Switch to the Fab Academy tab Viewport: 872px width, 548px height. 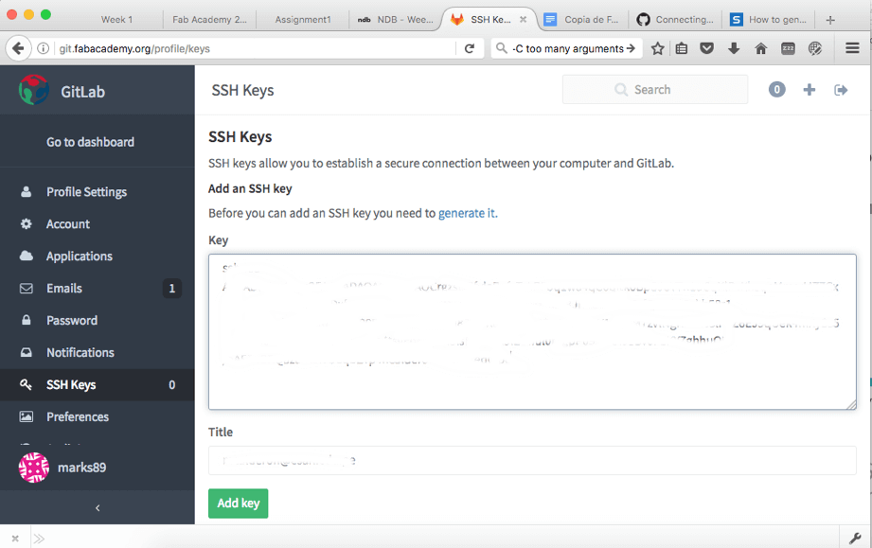click(209, 20)
